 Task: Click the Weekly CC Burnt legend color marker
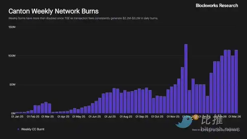(x=18, y=129)
